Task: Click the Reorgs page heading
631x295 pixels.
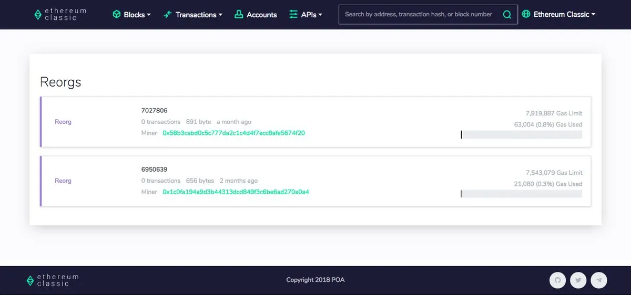Action: [x=60, y=82]
